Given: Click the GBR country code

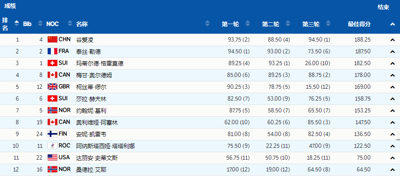Looking at the screenshot, I should coord(64,87).
